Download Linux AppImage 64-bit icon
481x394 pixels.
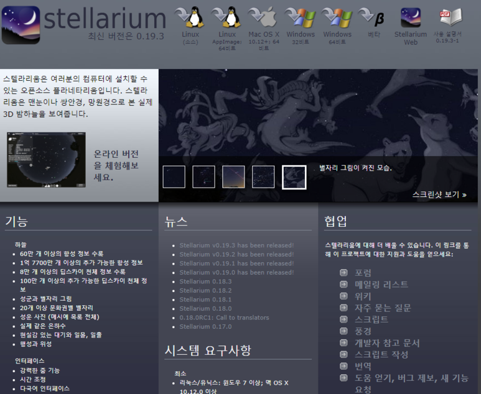[227, 17]
